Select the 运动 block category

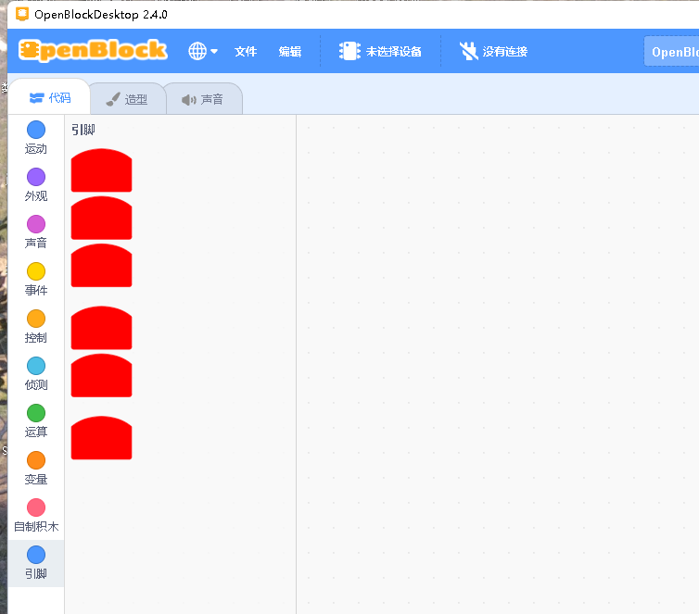(36, 138)
